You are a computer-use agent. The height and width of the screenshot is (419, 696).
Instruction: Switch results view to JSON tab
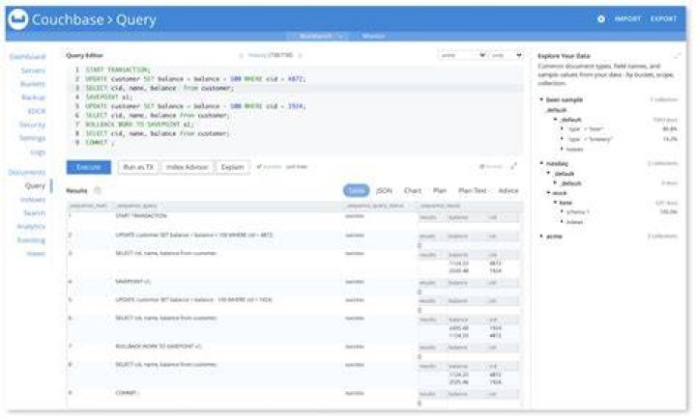click(x=384, y=190)
